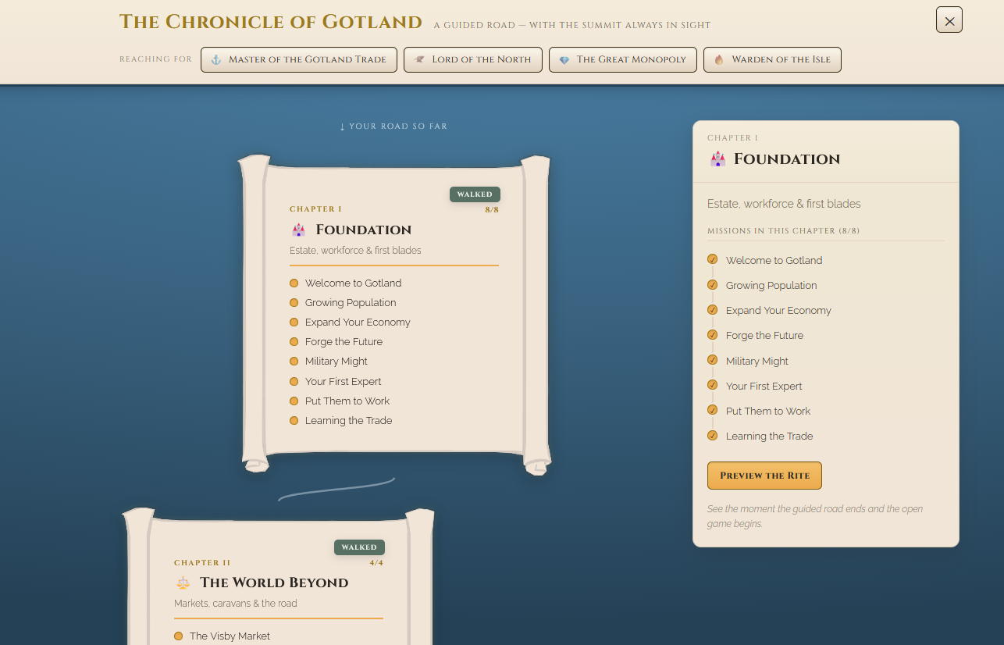Click the "Missions in this chapter (8/8)" label
Screen dimensions: 1004x645
784,231
